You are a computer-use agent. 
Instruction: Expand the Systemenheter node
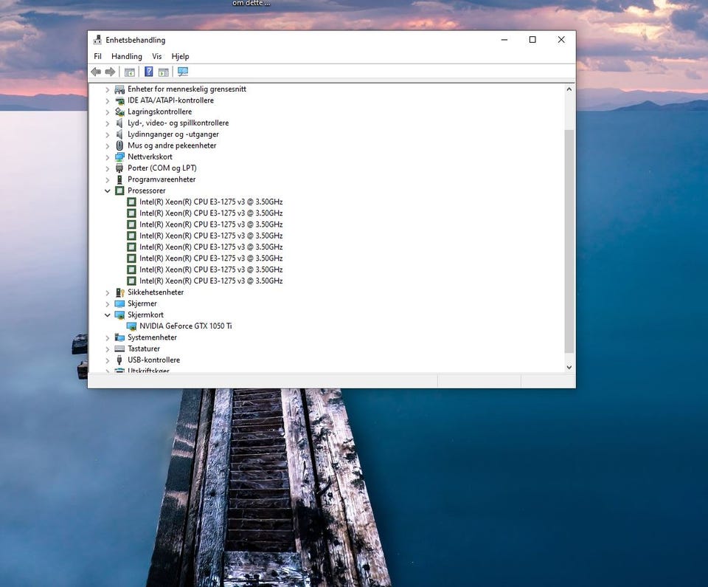tap(108, 338)
